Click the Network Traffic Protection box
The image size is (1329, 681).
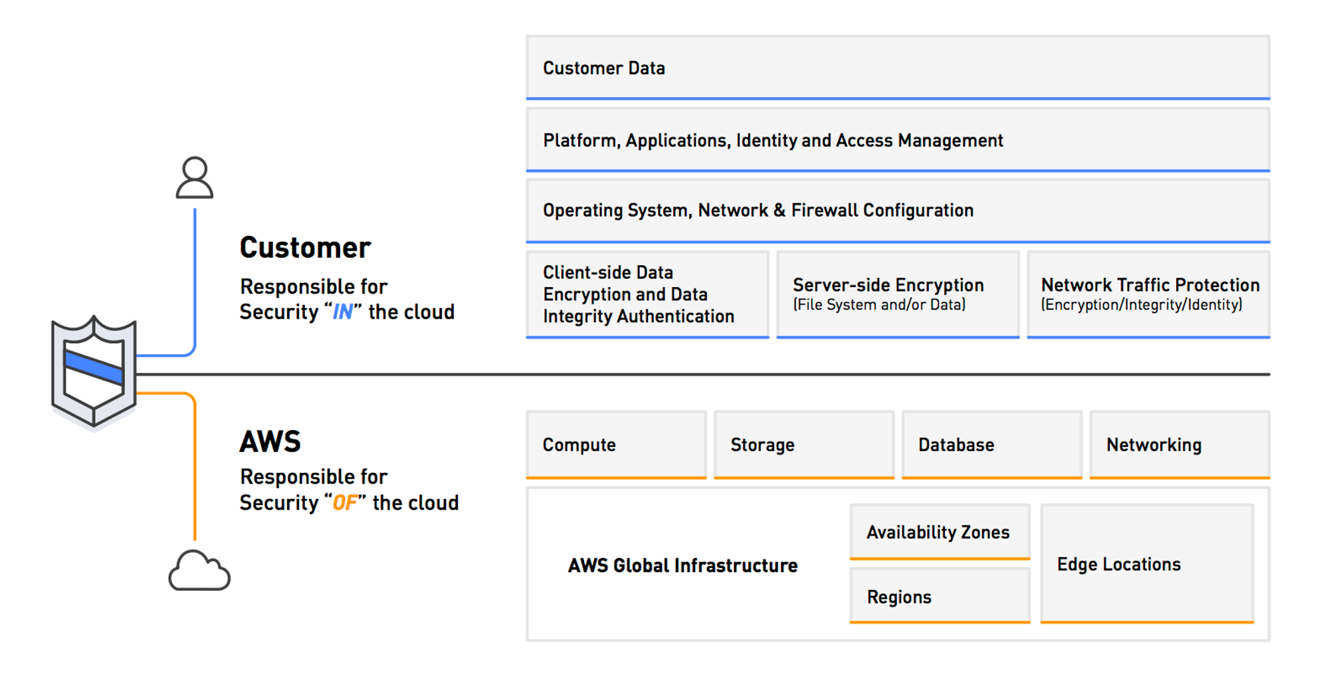[x=1148, y=294]
